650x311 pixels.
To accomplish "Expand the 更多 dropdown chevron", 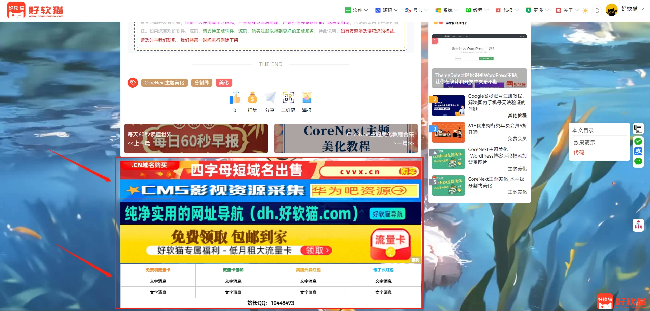I will pos(547,10).
